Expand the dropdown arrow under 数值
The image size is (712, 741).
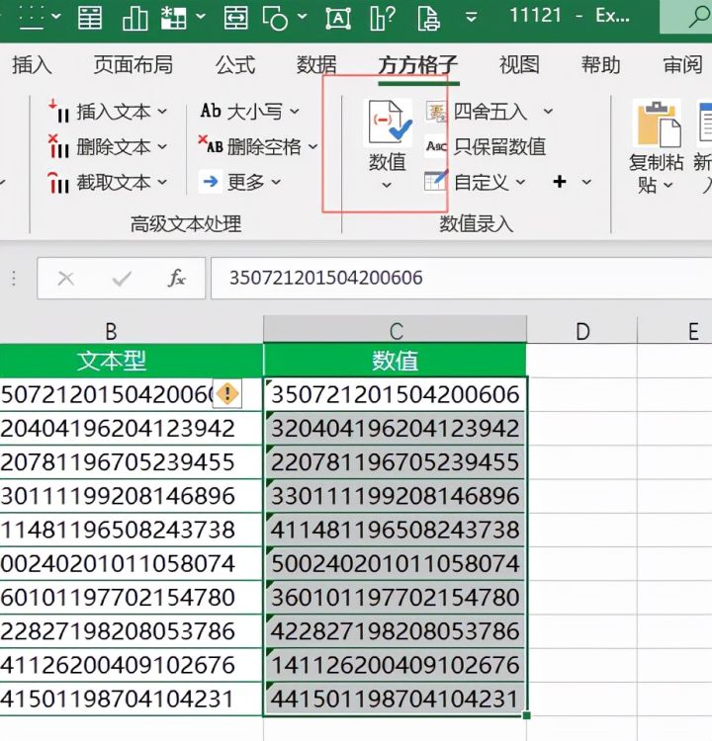(x=387, y=185)
